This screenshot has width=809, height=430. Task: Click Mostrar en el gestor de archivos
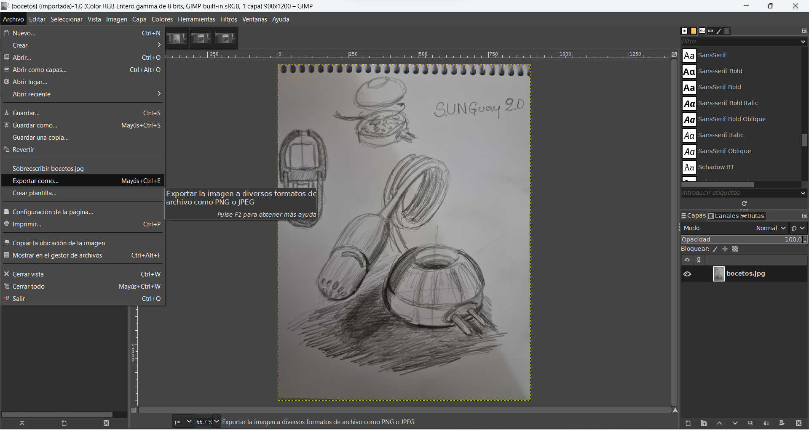click(83, 255)
